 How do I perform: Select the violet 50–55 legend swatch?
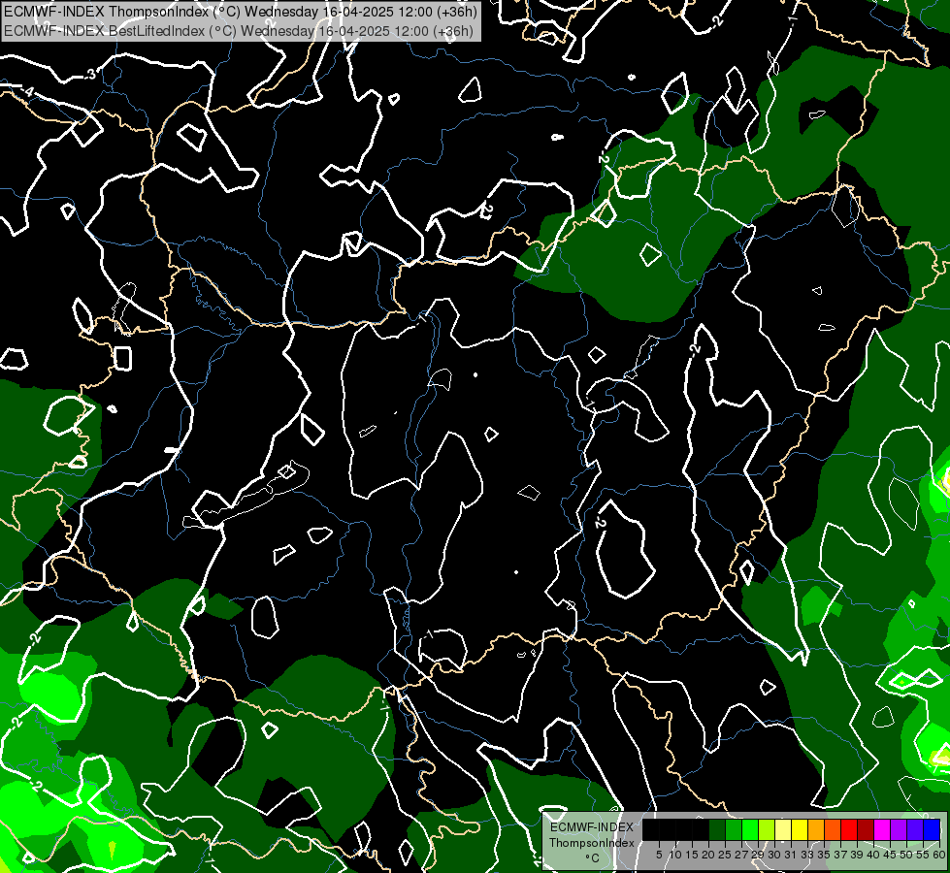pos(915,829)
